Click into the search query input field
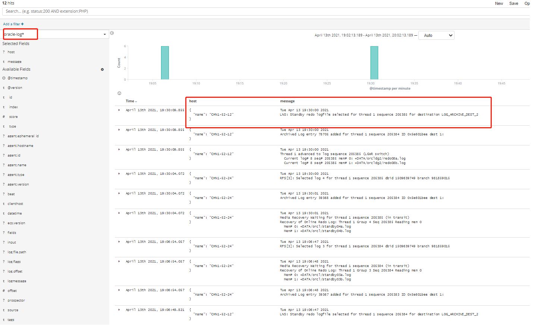535x325 pixels. pyautogui.click(x=149, y=12)
